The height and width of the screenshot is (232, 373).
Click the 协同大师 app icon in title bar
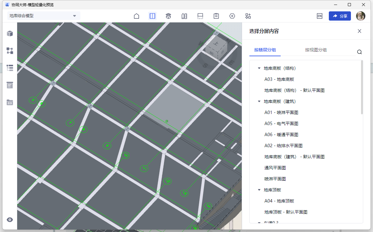click(7, 5)
